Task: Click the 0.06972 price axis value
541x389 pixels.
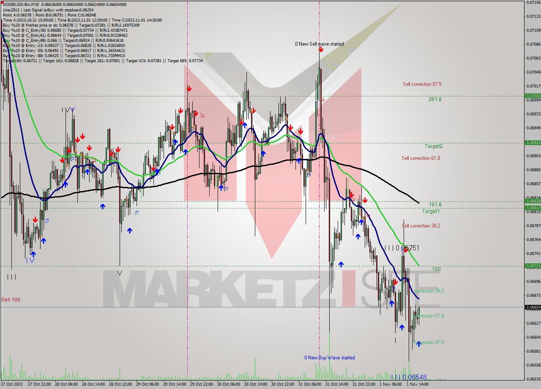Action: (x=533, y=114)
